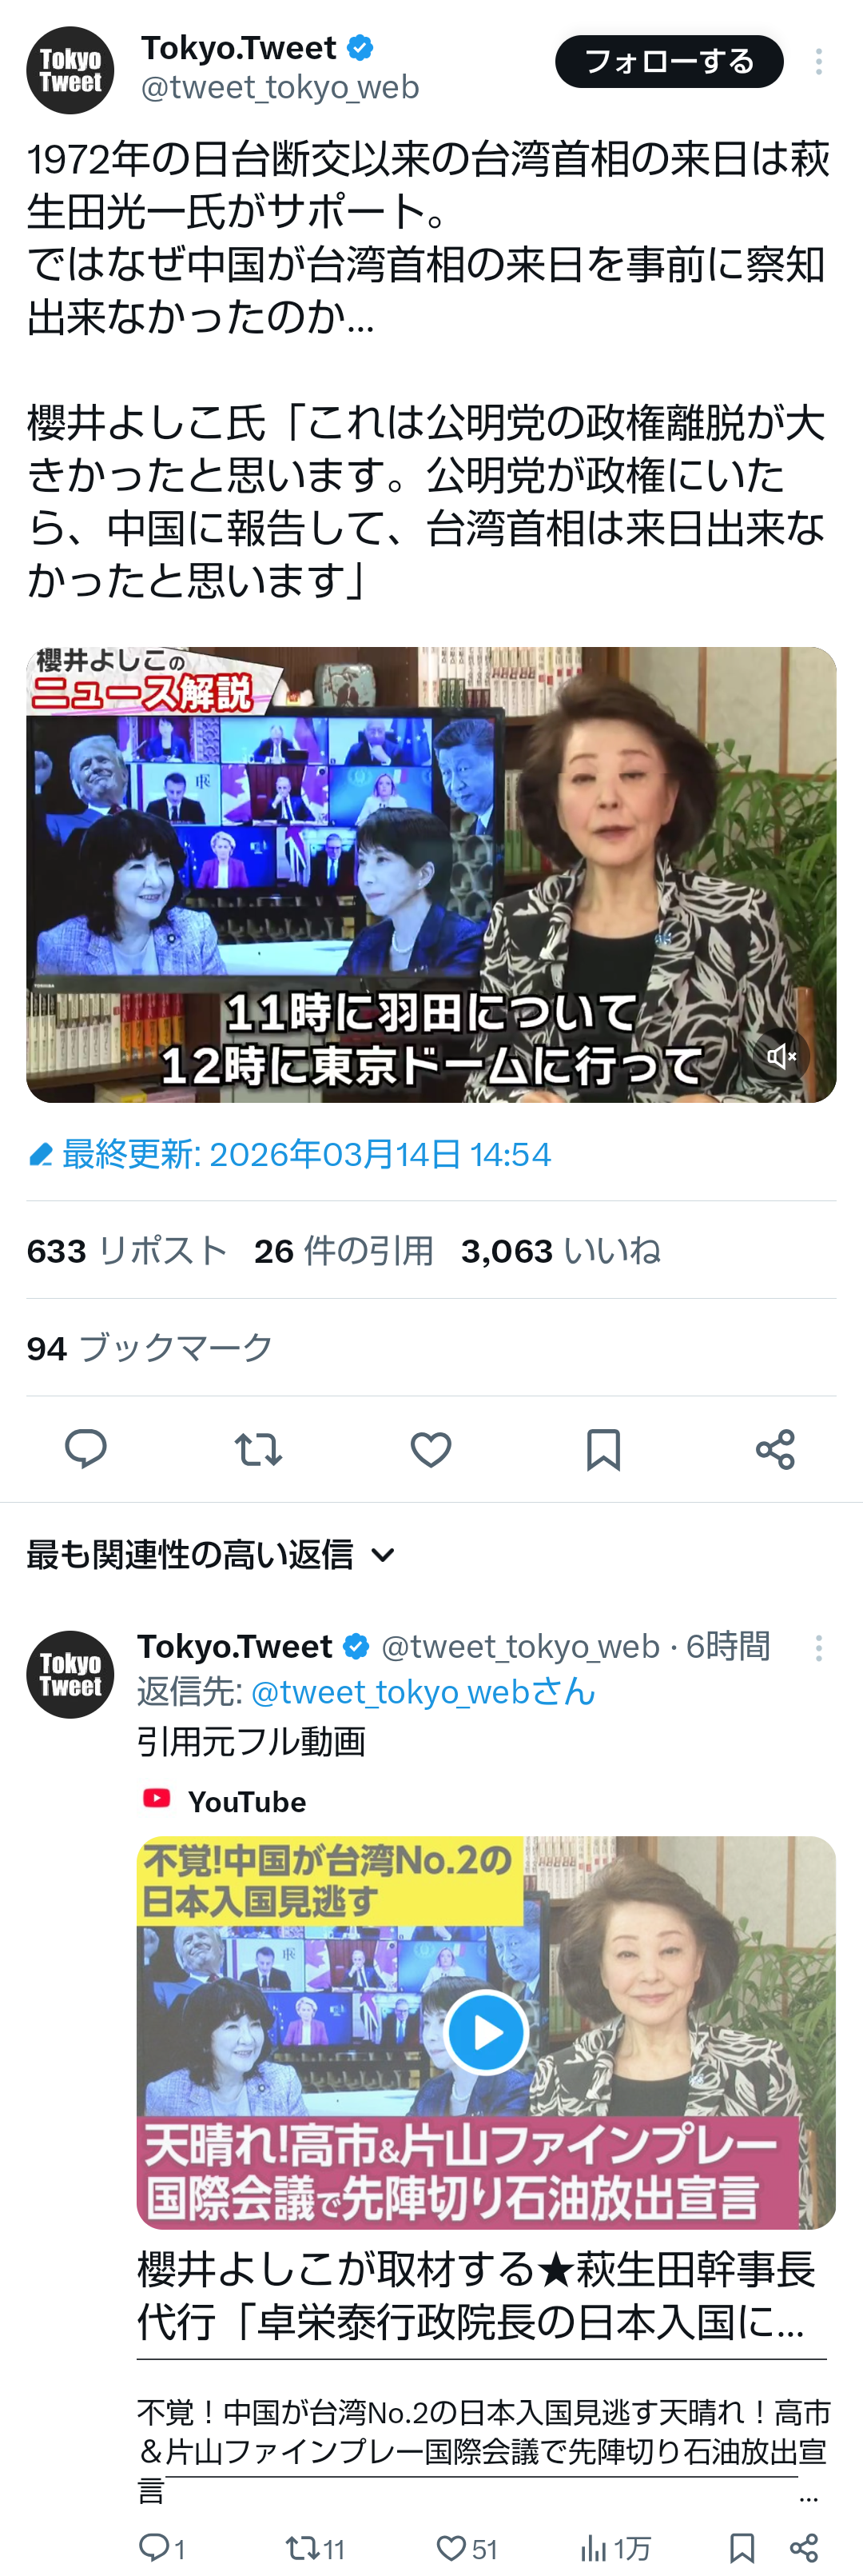Screen dimensions: 863x2576
Task: Tap フォローする button to follow Tokyo.Tweet
Action: [x=670, y=61]
